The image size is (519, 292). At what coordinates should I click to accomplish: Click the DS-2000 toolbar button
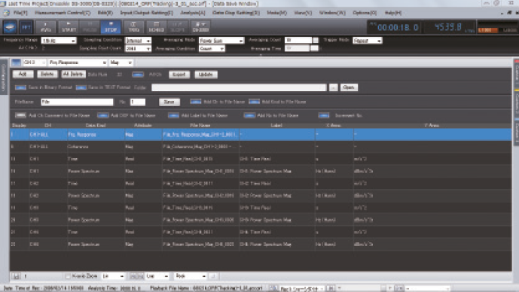pyautogui.click(x=200, y=27)
